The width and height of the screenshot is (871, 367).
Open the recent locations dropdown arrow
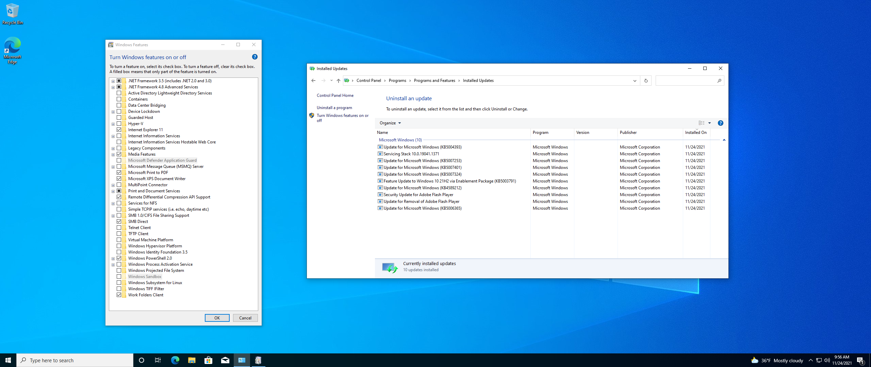(331, 81)
